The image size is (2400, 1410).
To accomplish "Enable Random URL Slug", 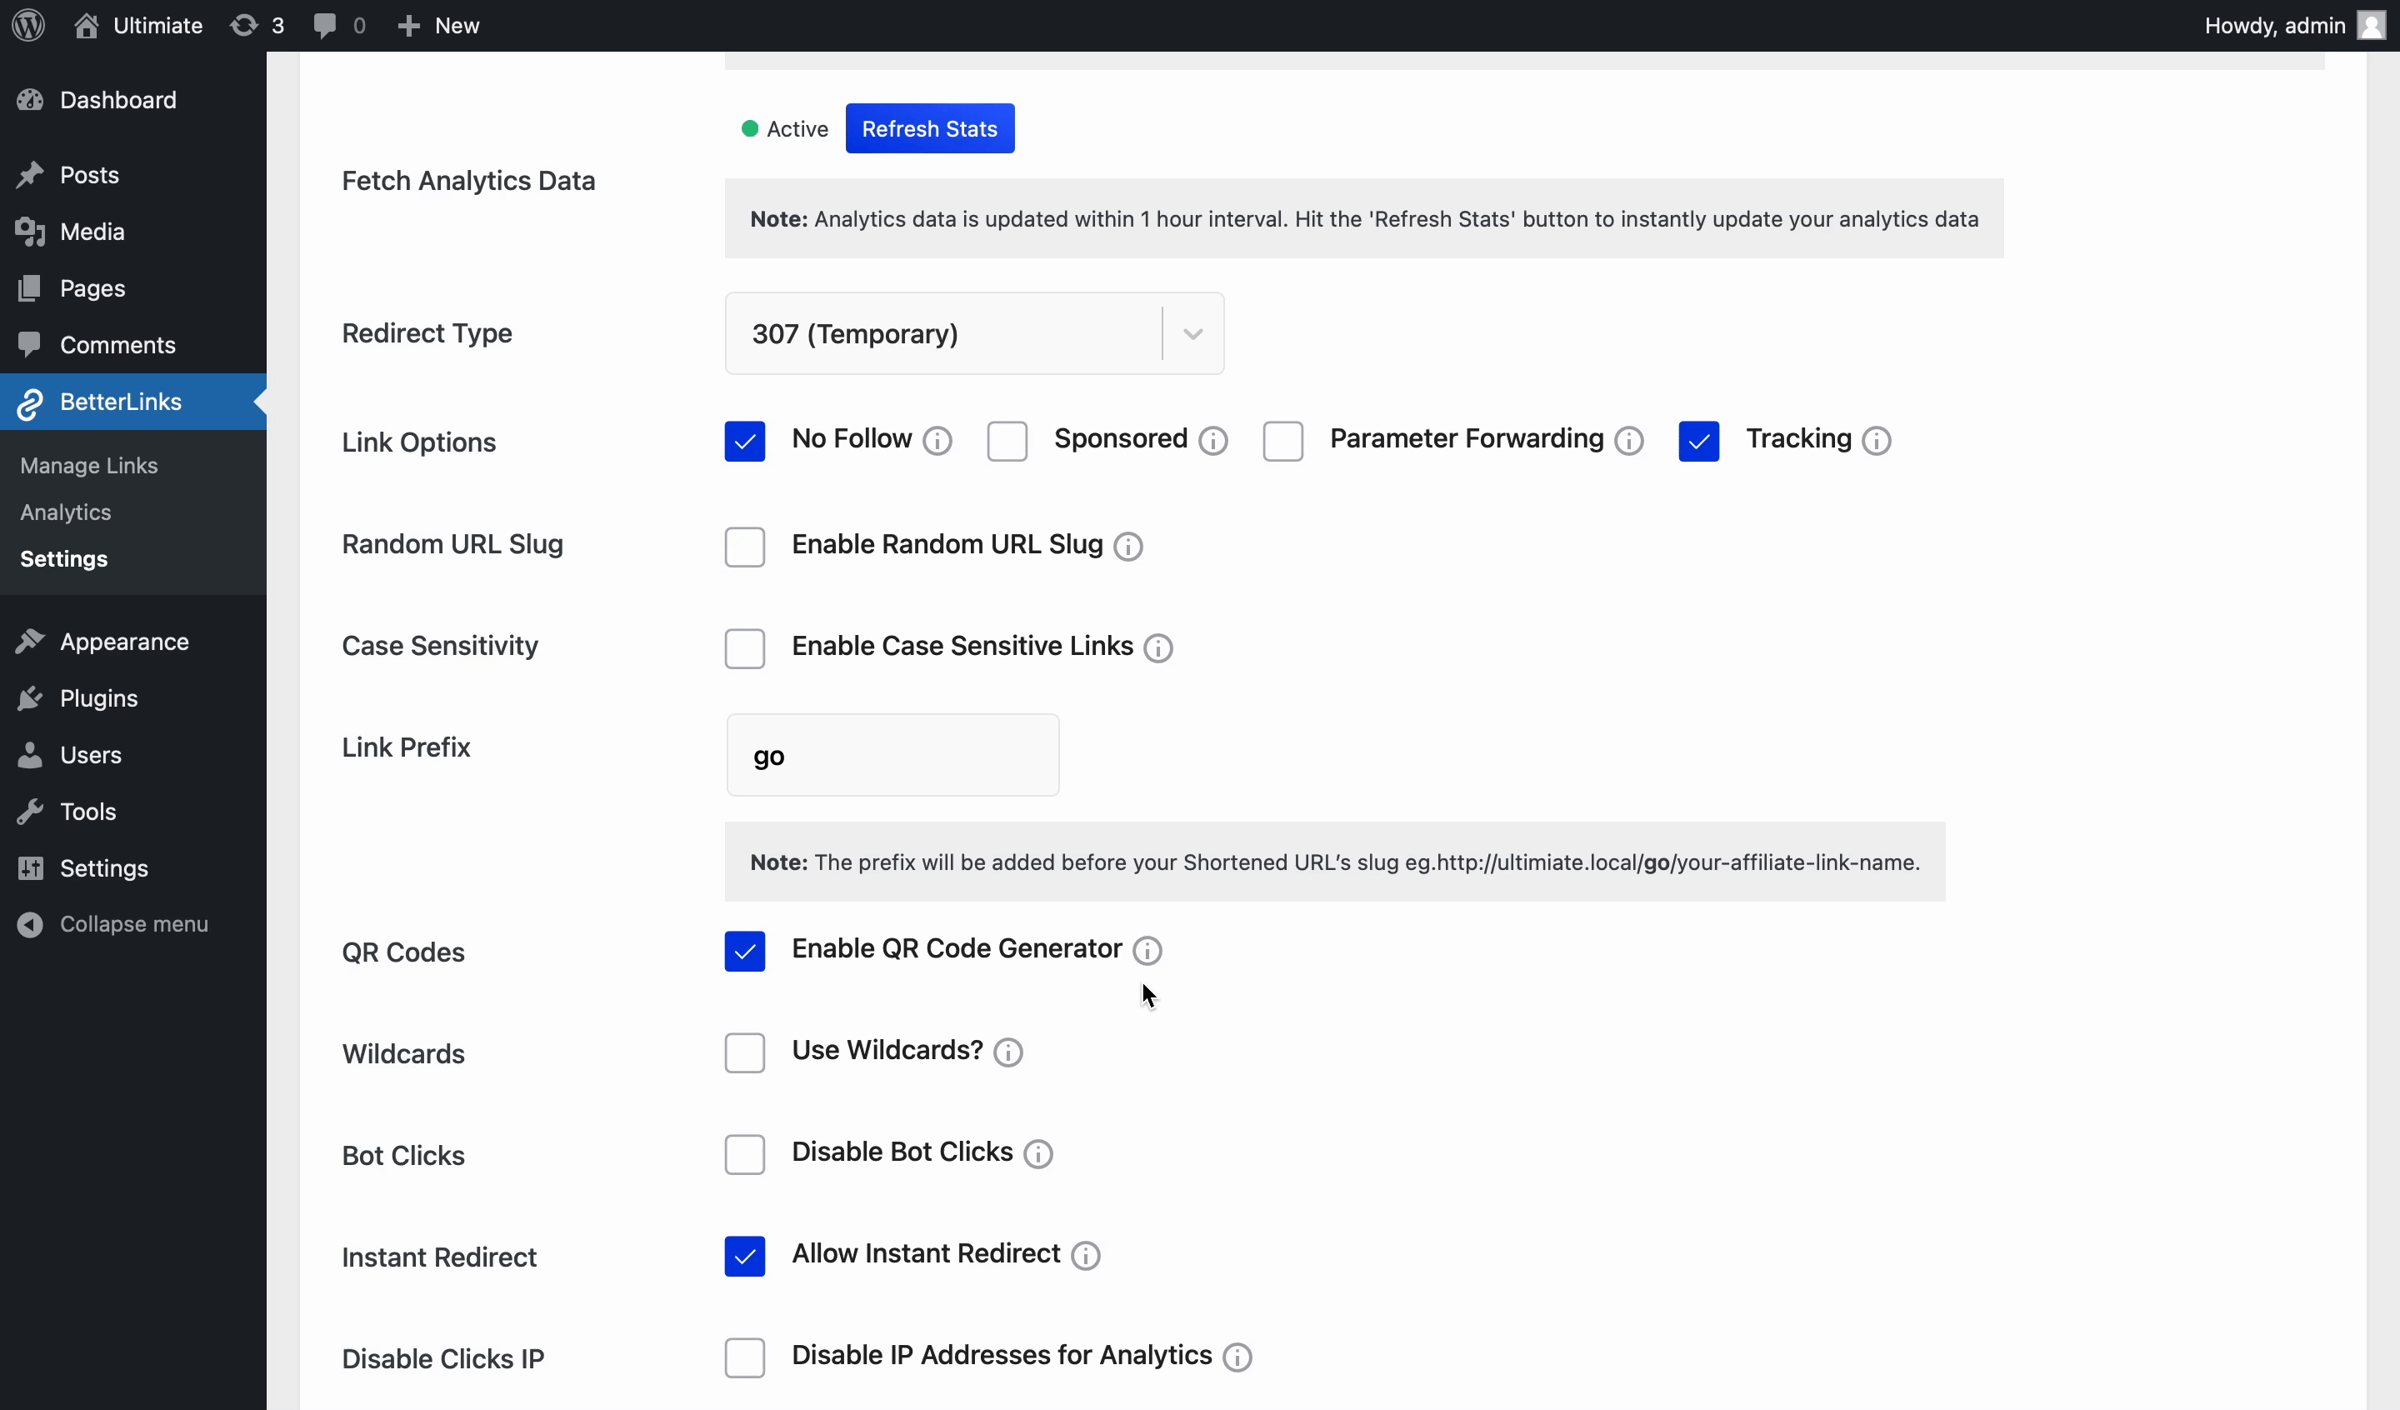I will (x=745, y=546).
